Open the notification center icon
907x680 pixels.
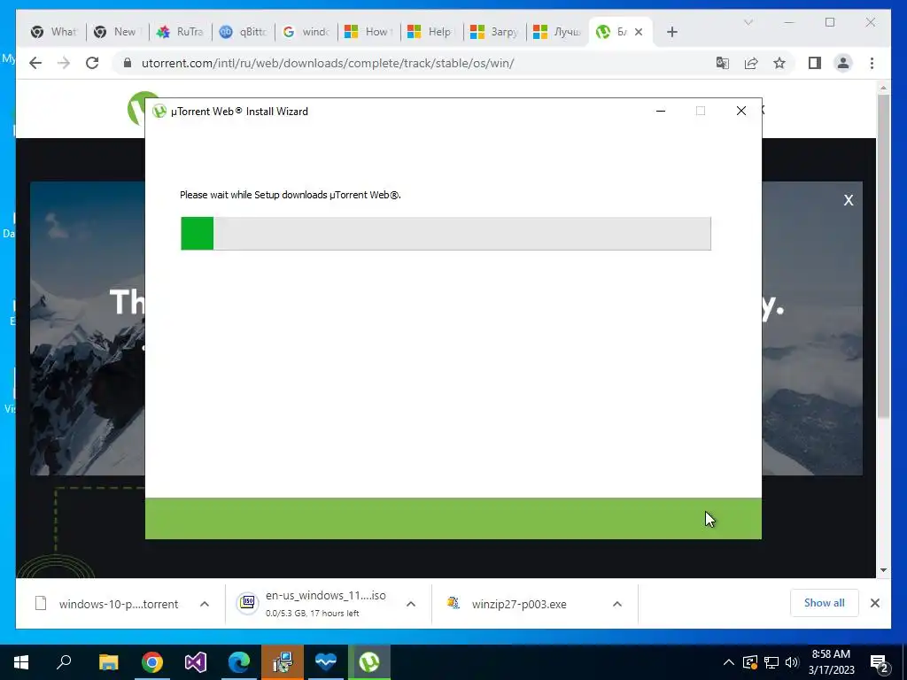(880, 662)
